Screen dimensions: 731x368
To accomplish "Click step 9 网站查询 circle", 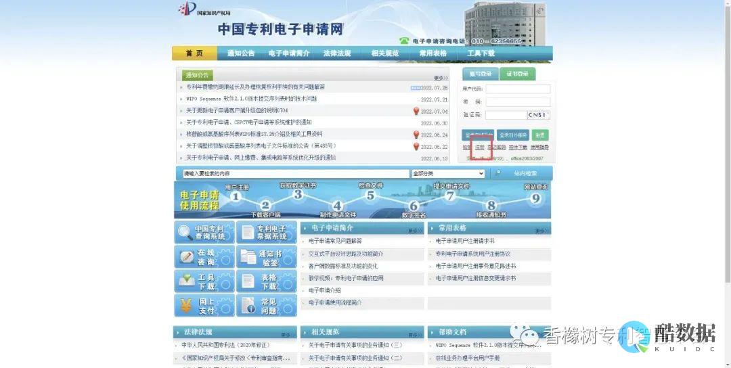I will click(535, 198).
